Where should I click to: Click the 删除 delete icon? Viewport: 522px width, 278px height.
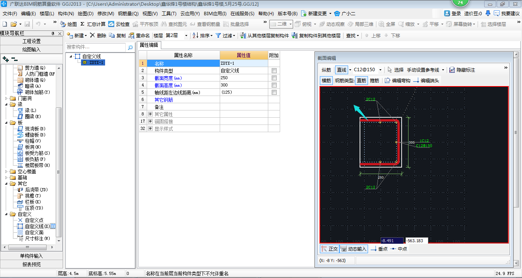coord(92,35)
